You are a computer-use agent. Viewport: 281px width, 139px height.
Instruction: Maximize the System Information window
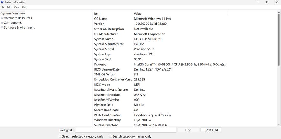click(x=267, y=2)
